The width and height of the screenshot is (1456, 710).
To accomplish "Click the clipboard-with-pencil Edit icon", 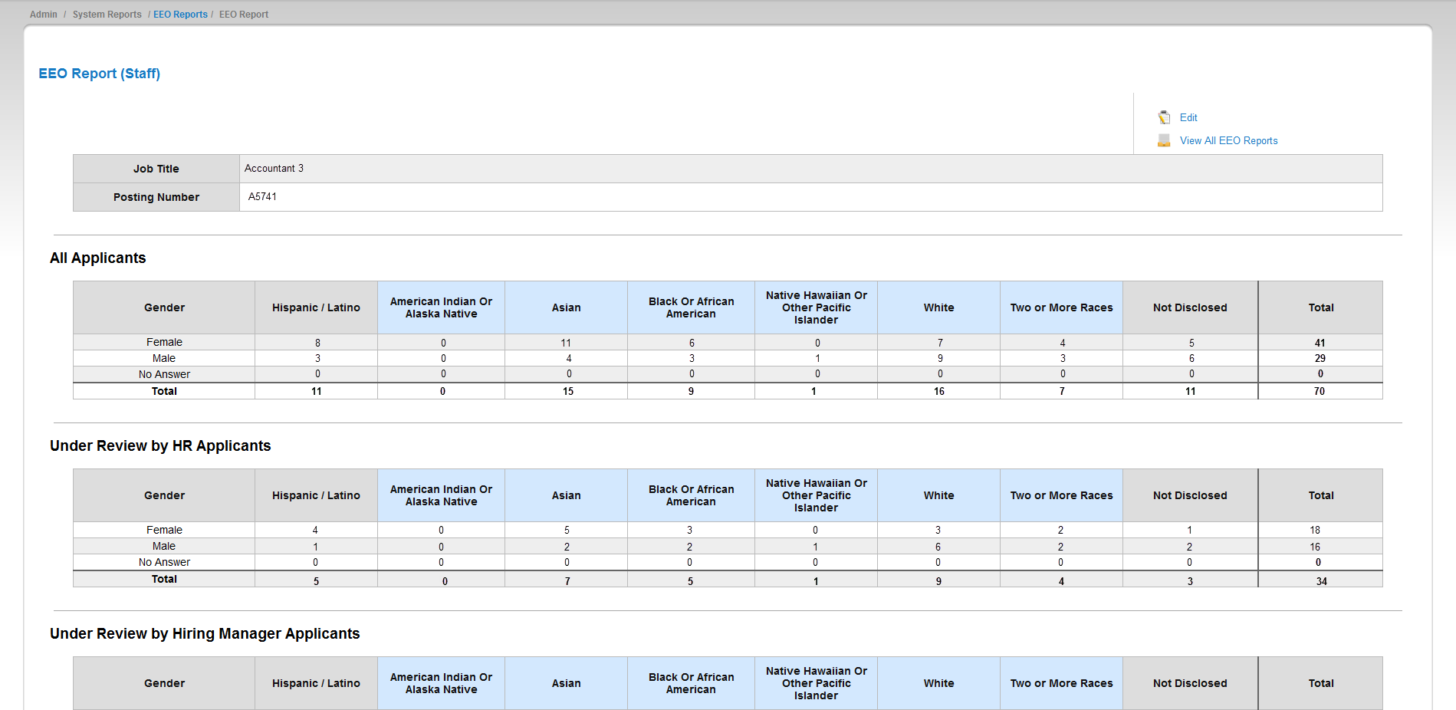I will click(x=1164, y=117).
